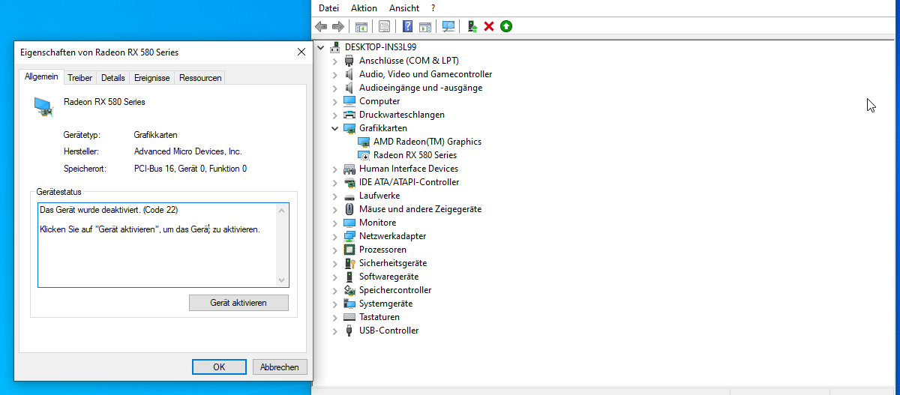Click scroll-down arrow in Gerätestatus box
Viewport: 900px width, 395px height.
click(282, 280)
